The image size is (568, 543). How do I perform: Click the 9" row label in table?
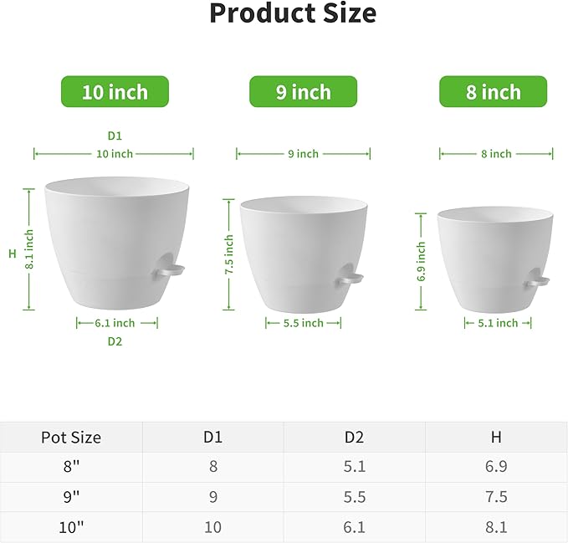click(x=71, y=496)
